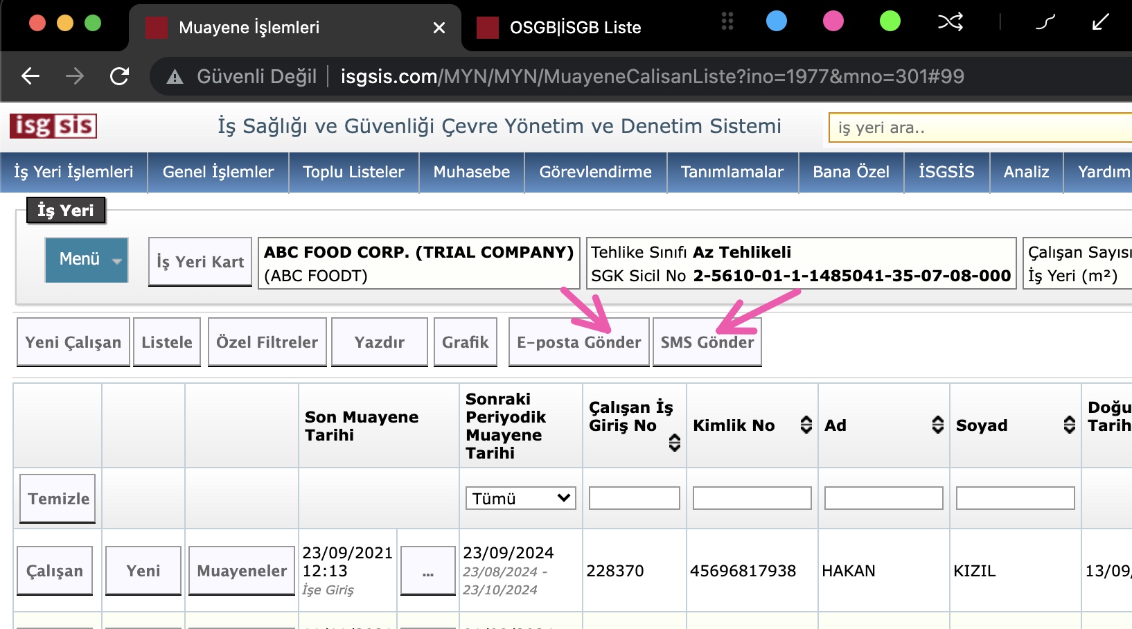This screenshot has width=1132, height=629.
Task: Click the diagonal arrow tool icon
Action: (1100, 22)
